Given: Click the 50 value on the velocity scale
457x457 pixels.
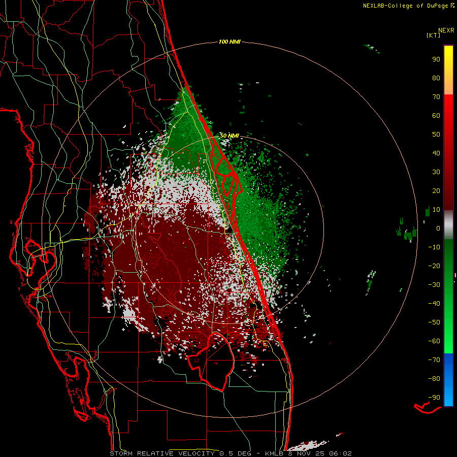Looking at the screenshot, I should click(436, 135).
